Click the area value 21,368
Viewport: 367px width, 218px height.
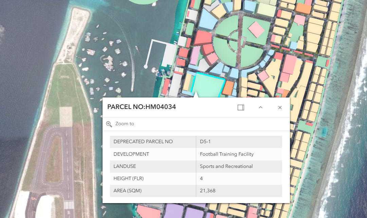coord(207,191)
